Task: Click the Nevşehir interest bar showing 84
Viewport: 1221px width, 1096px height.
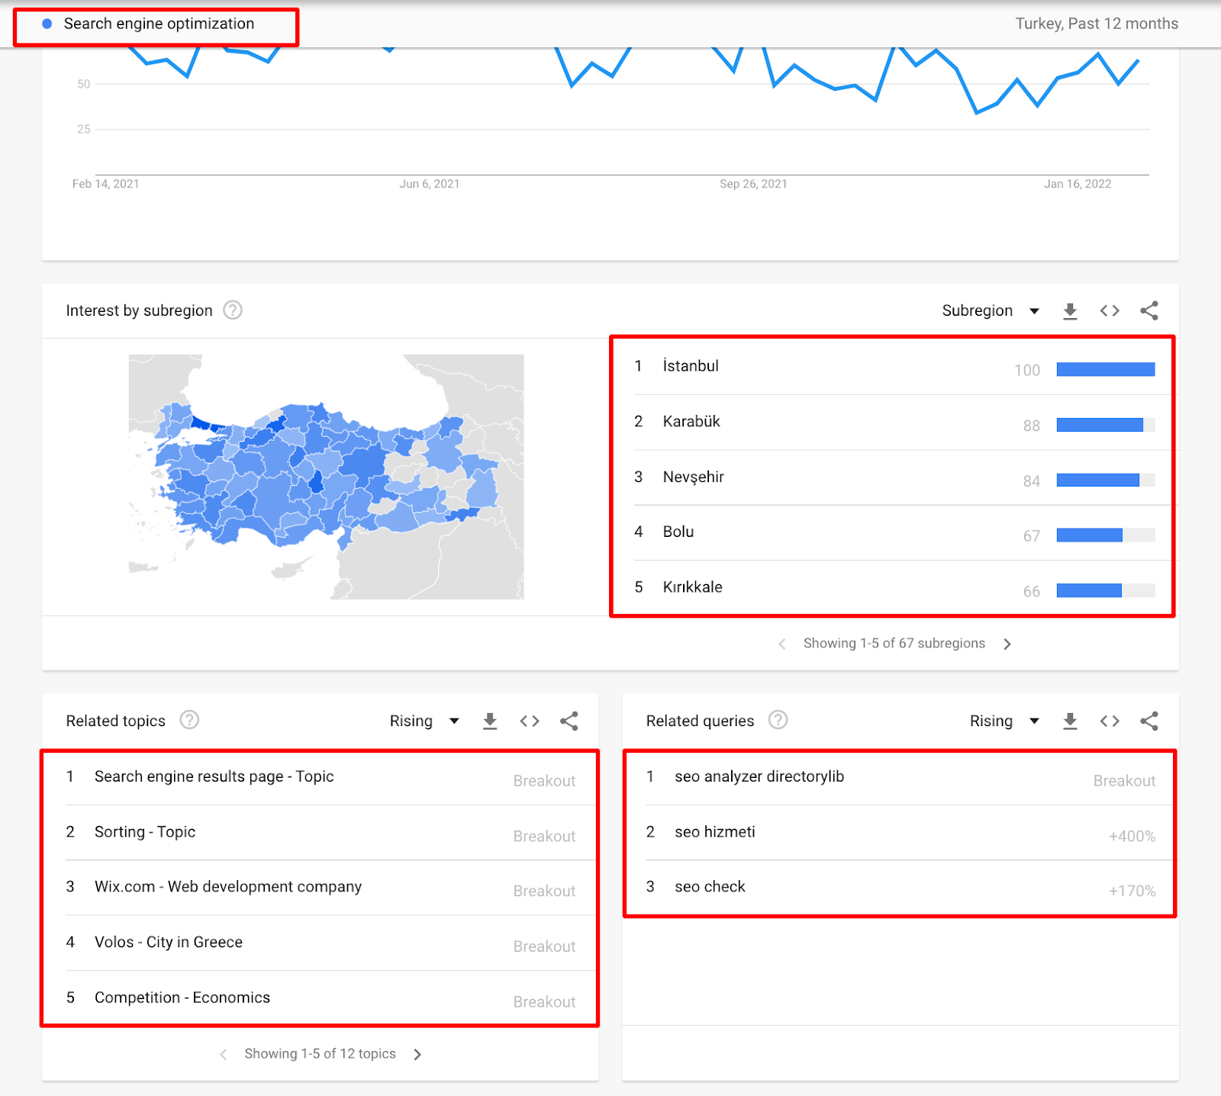Action: point(1106,480)
